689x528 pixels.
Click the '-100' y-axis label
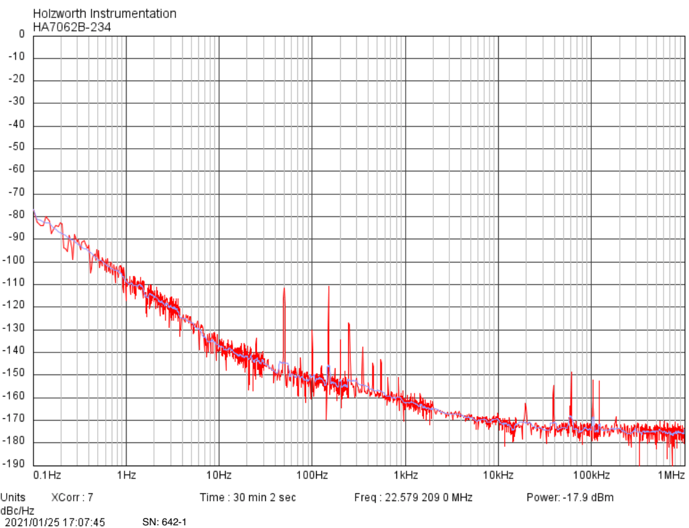coord(14,260)
